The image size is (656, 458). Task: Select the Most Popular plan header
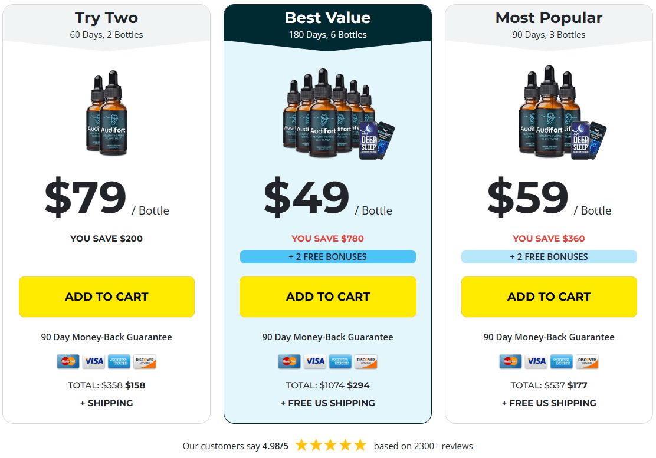point(549,18)
